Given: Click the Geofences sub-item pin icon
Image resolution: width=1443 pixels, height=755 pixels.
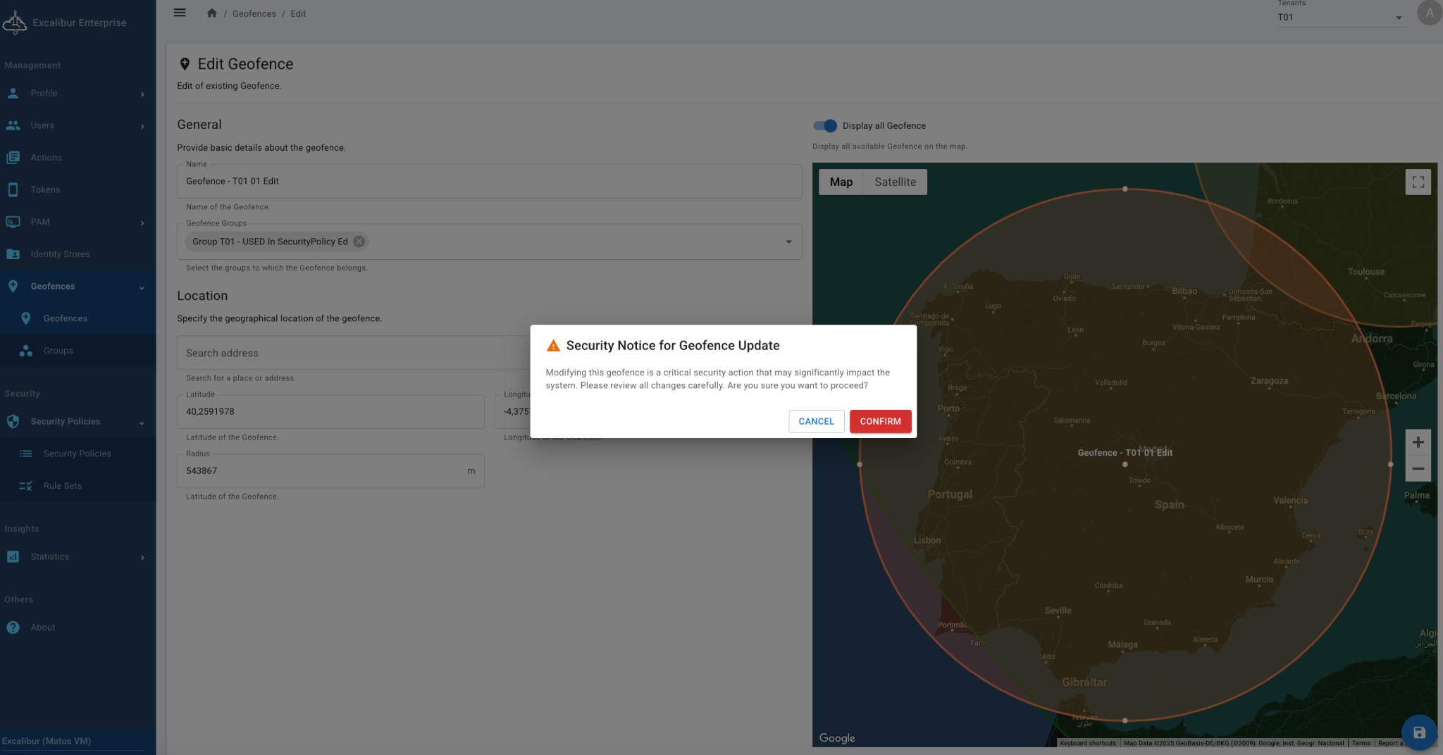Looking at the screenshot, I should (x=26, y=318).
